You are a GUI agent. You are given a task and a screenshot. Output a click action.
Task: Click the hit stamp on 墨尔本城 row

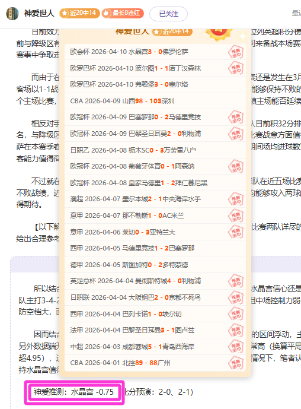coord(236,199)
